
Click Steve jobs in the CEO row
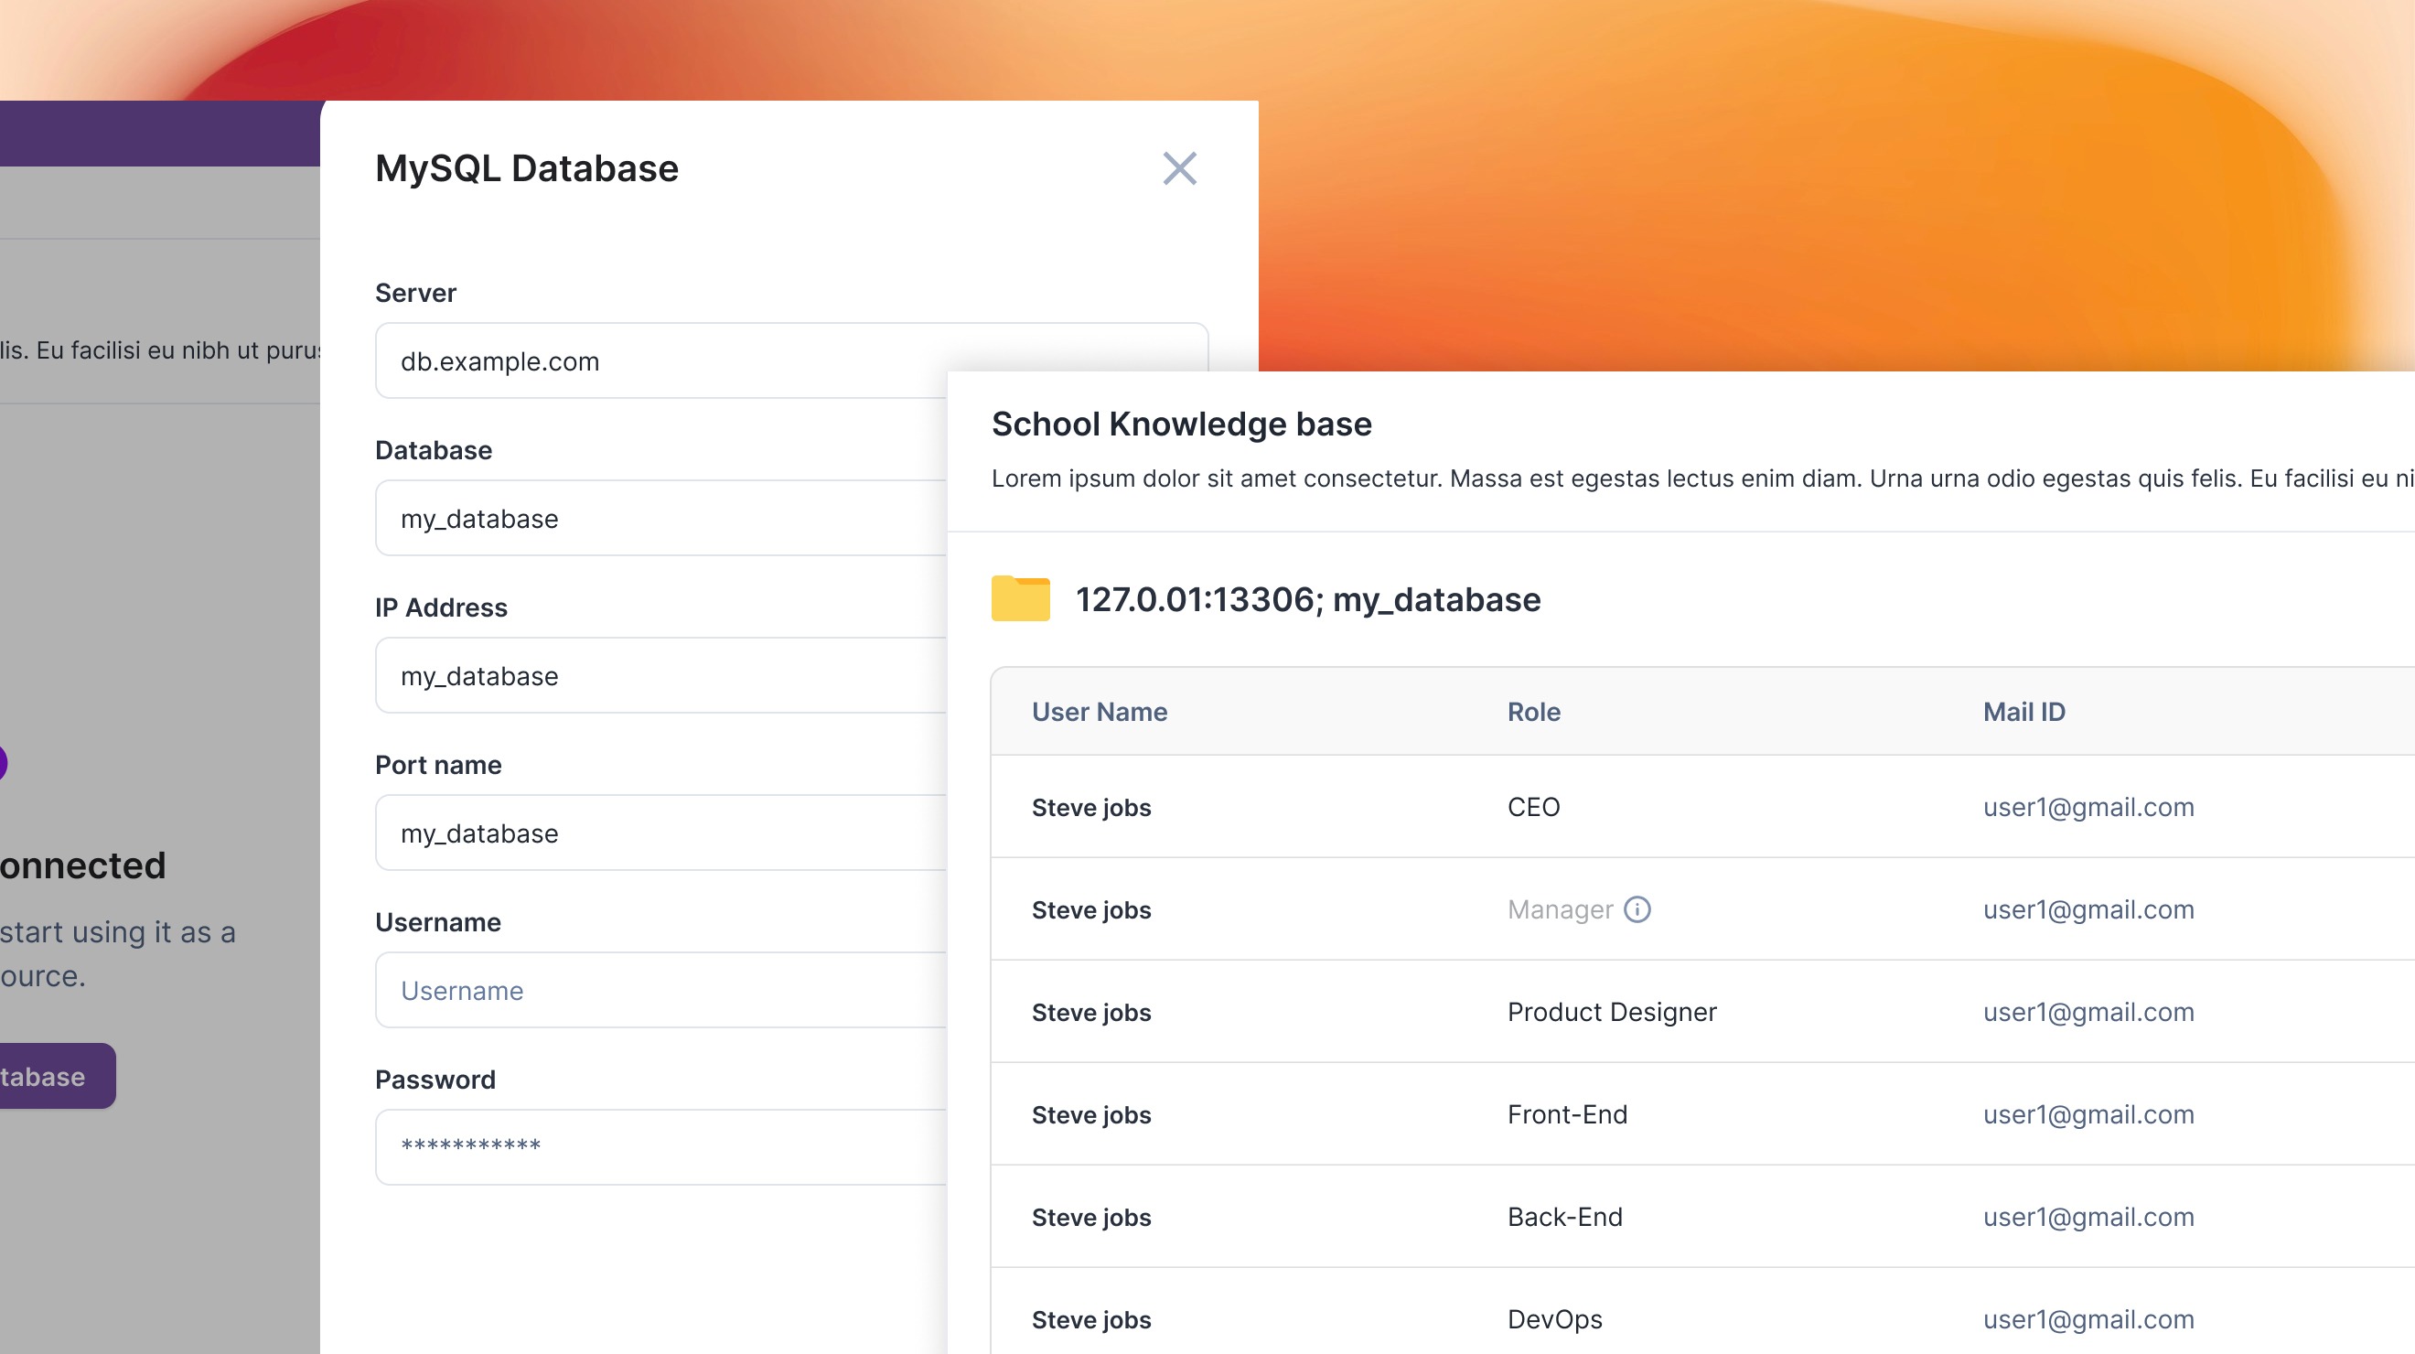click(x=1091, y=807)
